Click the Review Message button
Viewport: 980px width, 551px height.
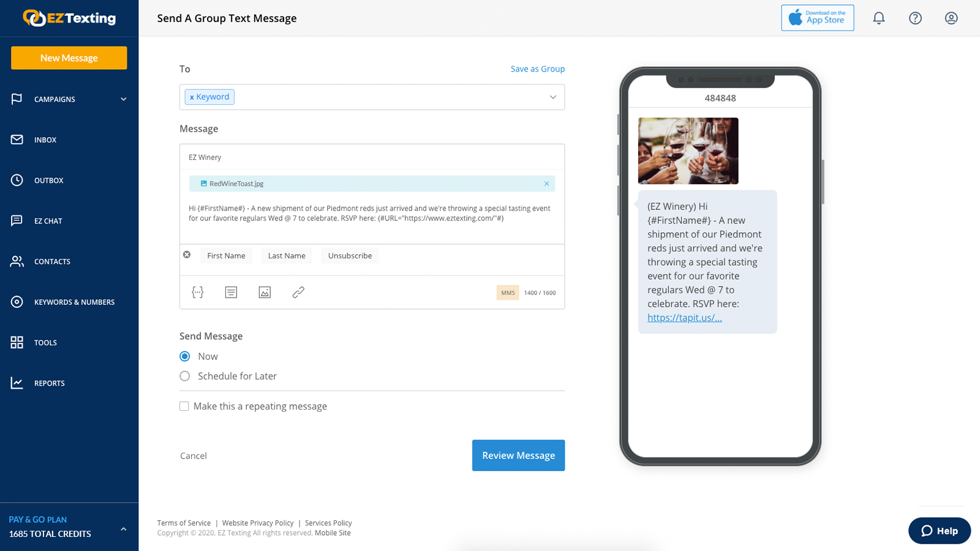coord(518,455)
